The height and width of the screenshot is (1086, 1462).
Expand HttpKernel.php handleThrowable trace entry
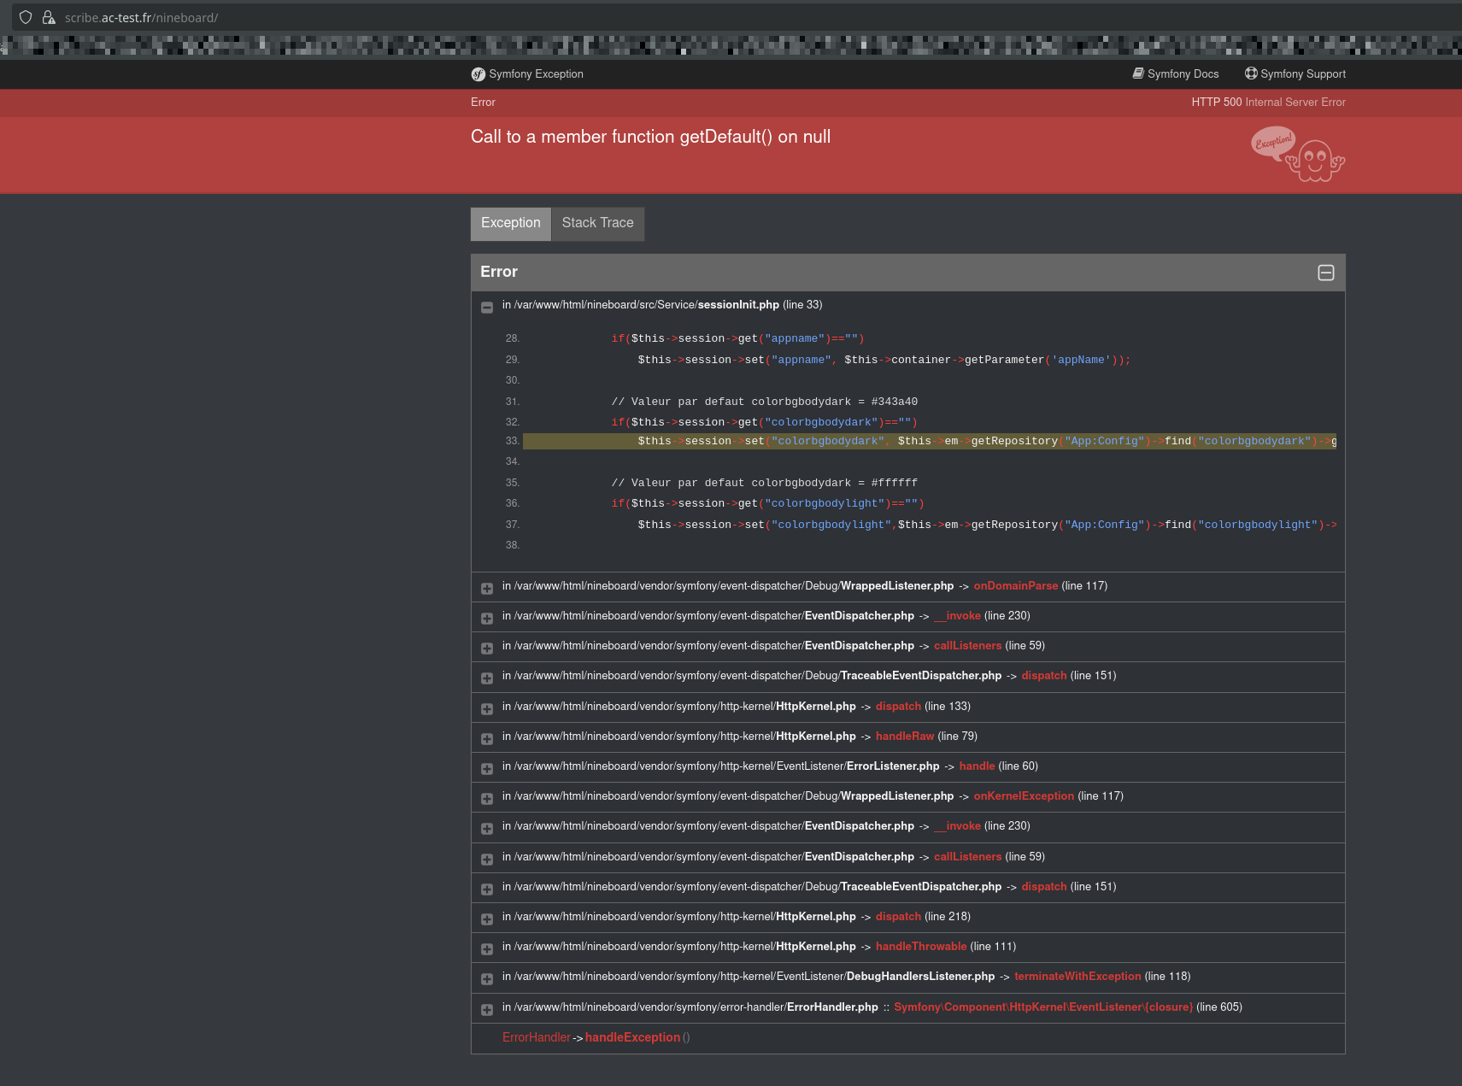(x=487, y=948)
